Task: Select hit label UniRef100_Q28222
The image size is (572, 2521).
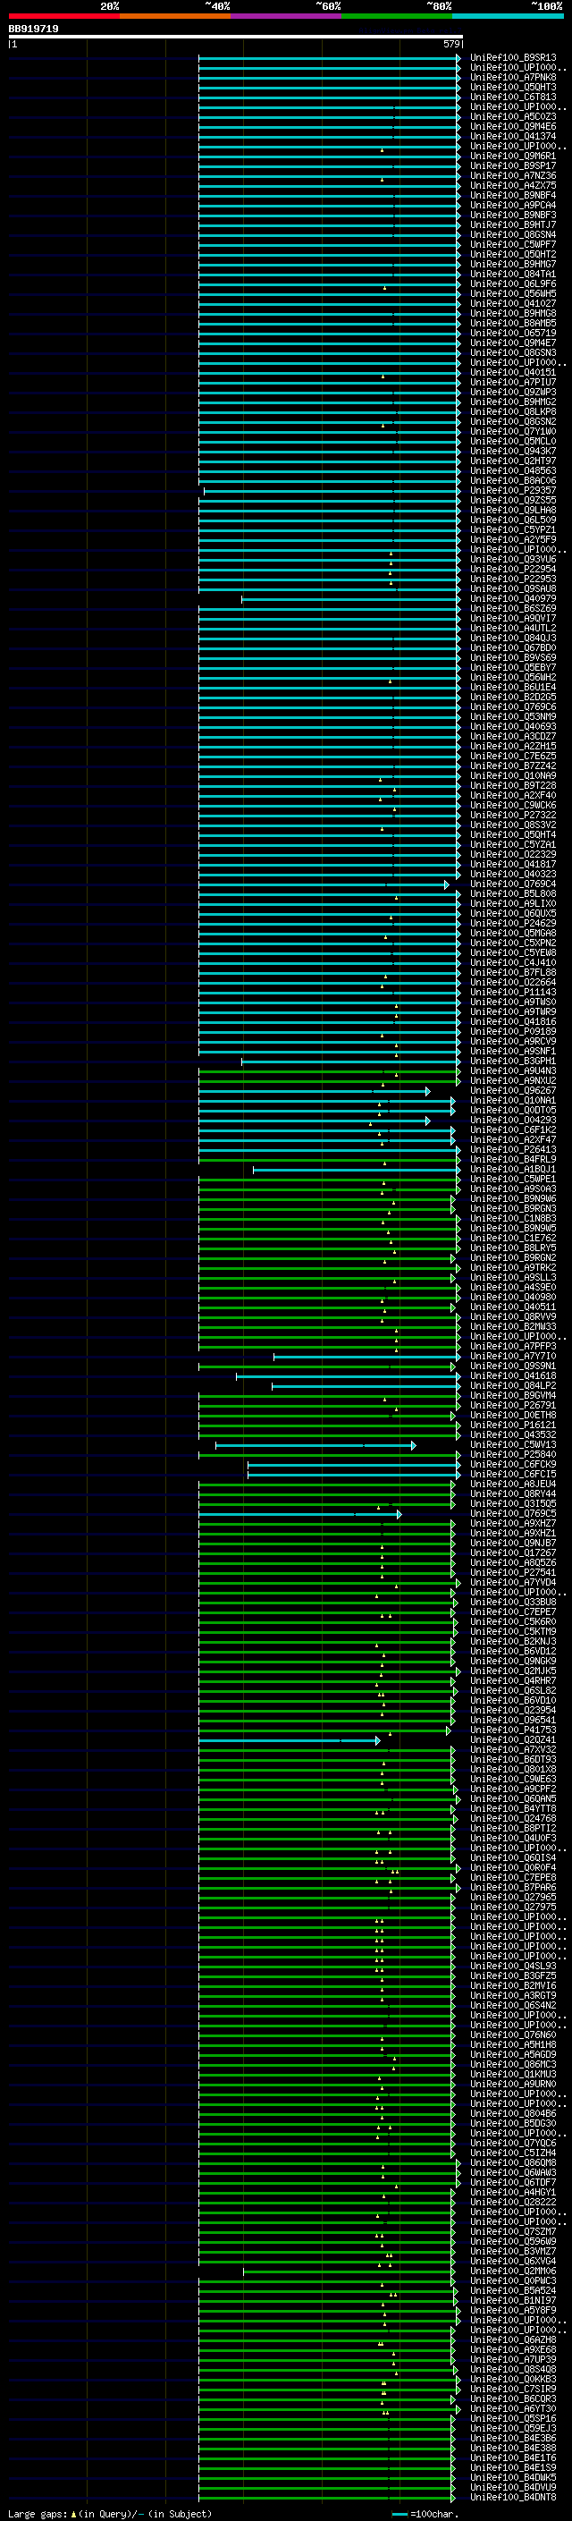Action: point(513,2202)
